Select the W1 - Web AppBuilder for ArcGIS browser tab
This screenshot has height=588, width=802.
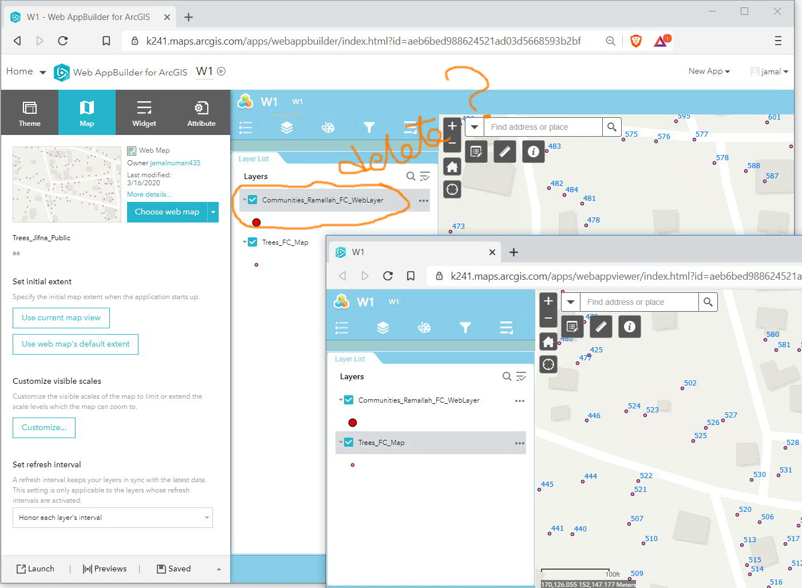(x=90, y=17)
